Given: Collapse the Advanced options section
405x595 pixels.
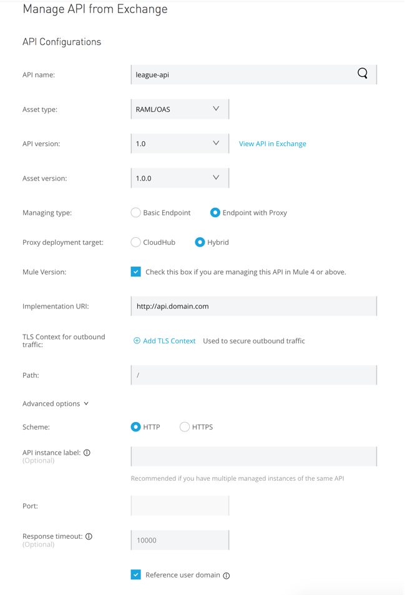Looking at the screenshot, I should pos(55,403).
